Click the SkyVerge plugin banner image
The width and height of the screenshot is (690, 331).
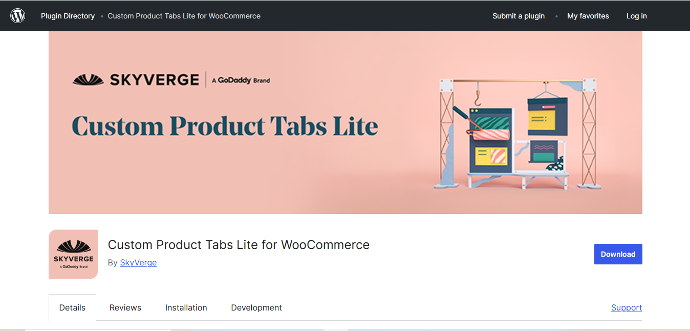click(x=346, y=122)
